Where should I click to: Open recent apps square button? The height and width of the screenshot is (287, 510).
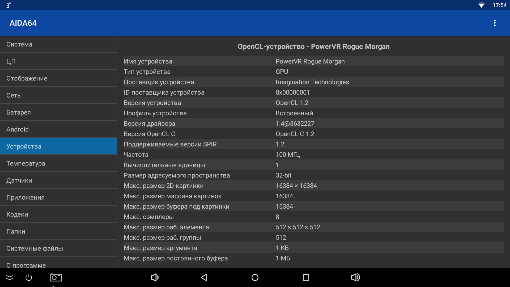[306, 277]
